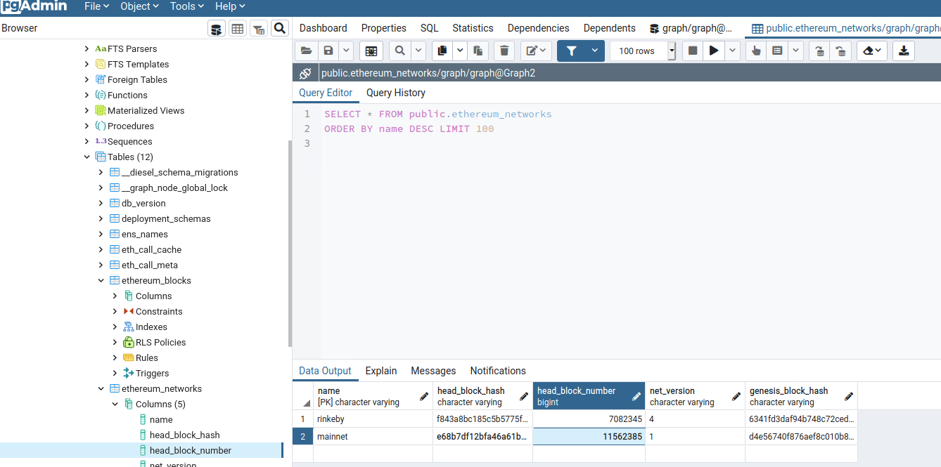Select the Materialized Views tree item
The height and width of the screenshot is (467, 941).
click(146, 110)
